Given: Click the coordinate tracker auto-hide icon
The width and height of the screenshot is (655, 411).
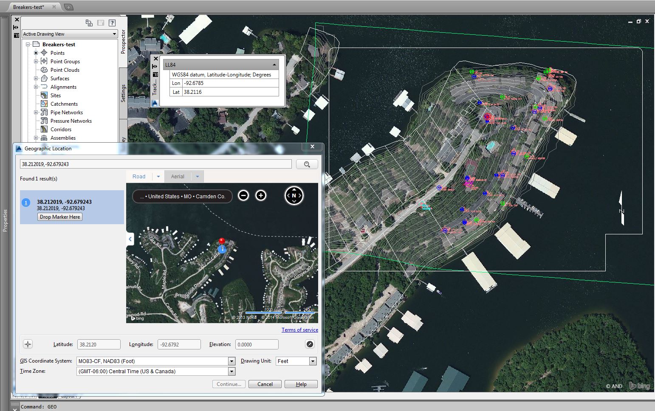Looking at the screenshot, I should tap(155, 66).
